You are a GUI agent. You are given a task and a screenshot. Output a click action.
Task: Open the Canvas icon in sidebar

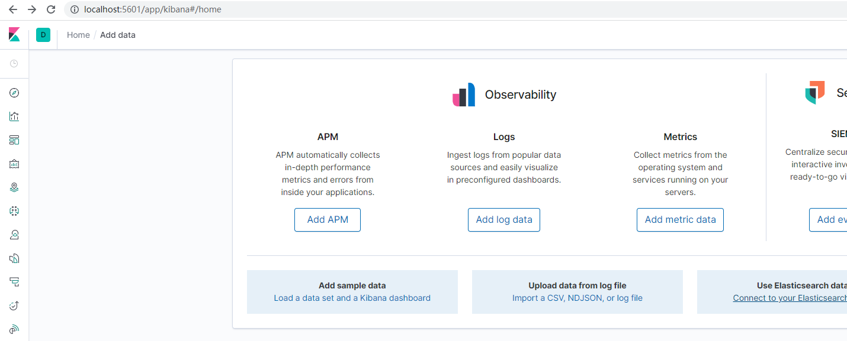14,164
